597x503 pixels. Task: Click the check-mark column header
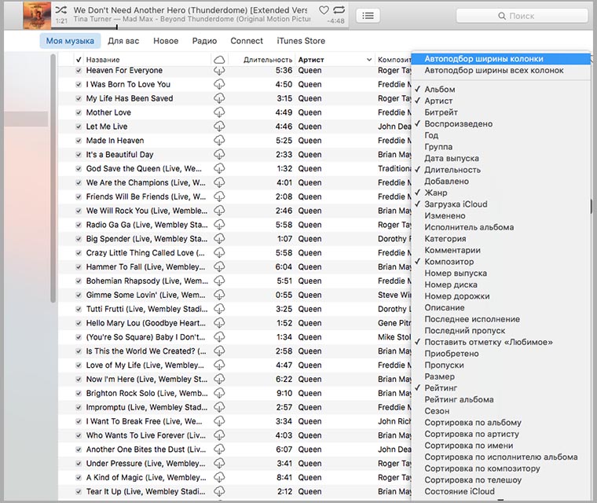(x=79, y=60)
